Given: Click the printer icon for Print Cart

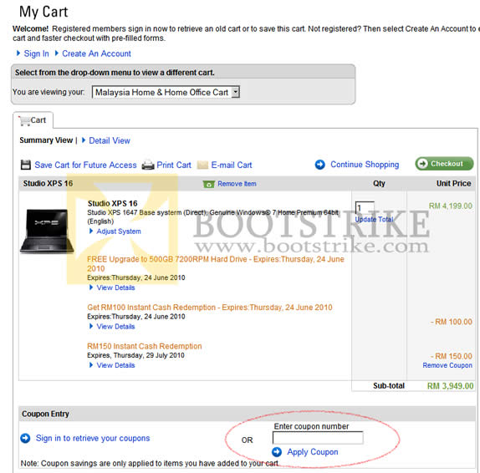Looking at the screenshot, I should 148,165.
